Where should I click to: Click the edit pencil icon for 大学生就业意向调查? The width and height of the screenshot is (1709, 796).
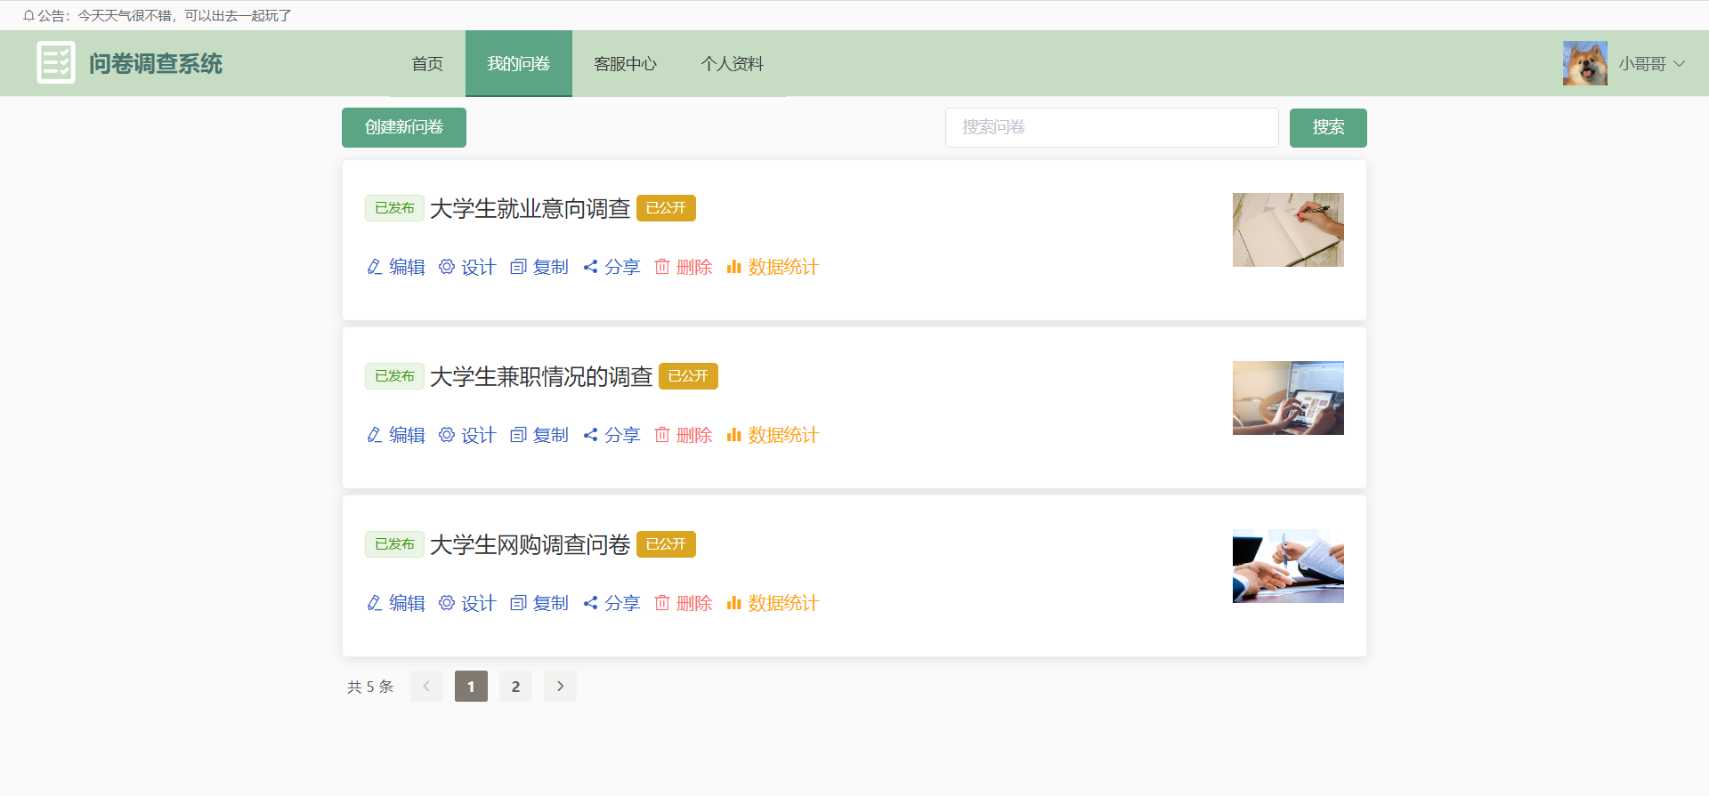point(375,267)
